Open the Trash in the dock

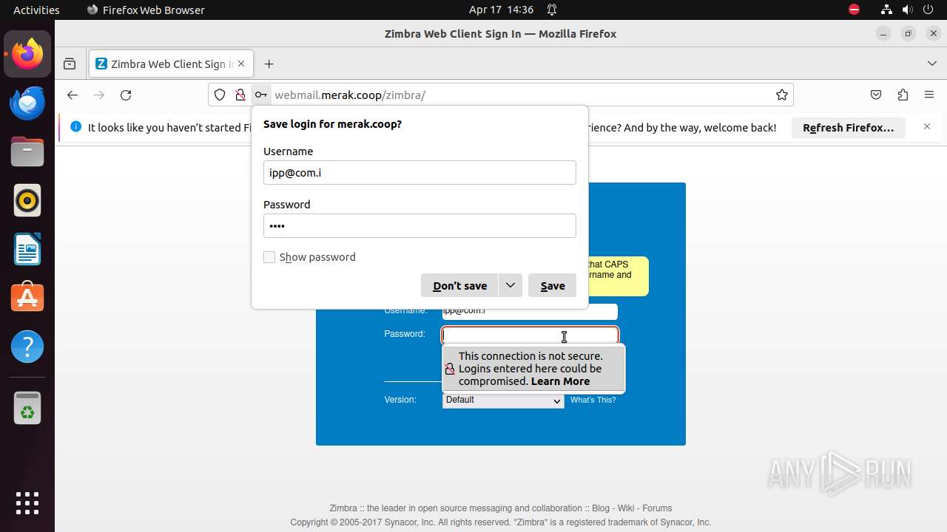pyautogui.click(x=27, y=408)
